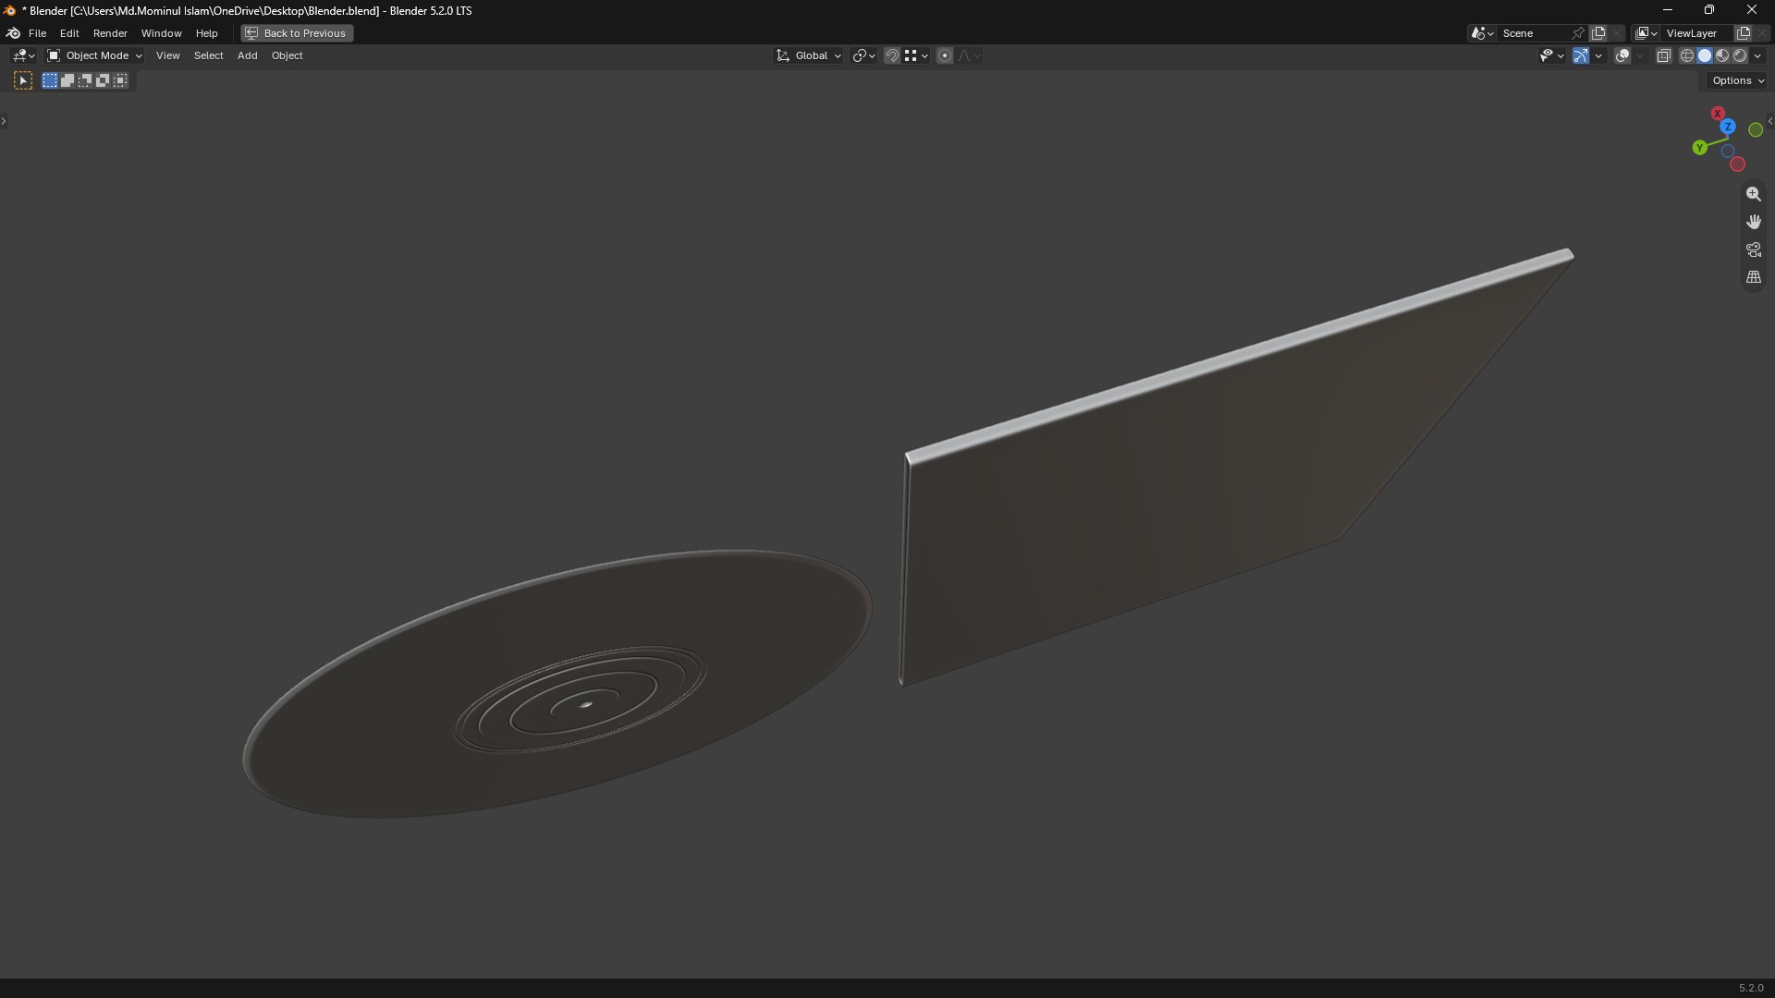Switch to material preview shading

[x=1722, y=55]
